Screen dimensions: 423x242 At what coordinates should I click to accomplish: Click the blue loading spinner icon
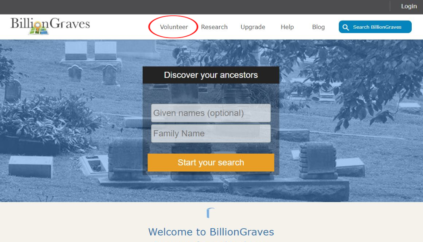210,213
